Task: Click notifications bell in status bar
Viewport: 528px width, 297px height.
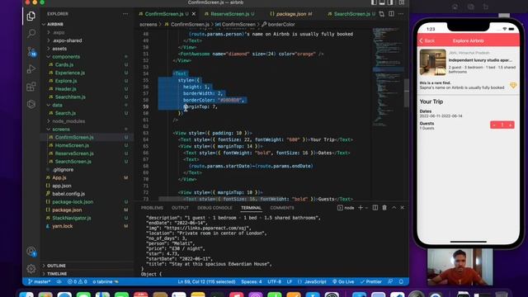Action: click(x=401, y=281)
